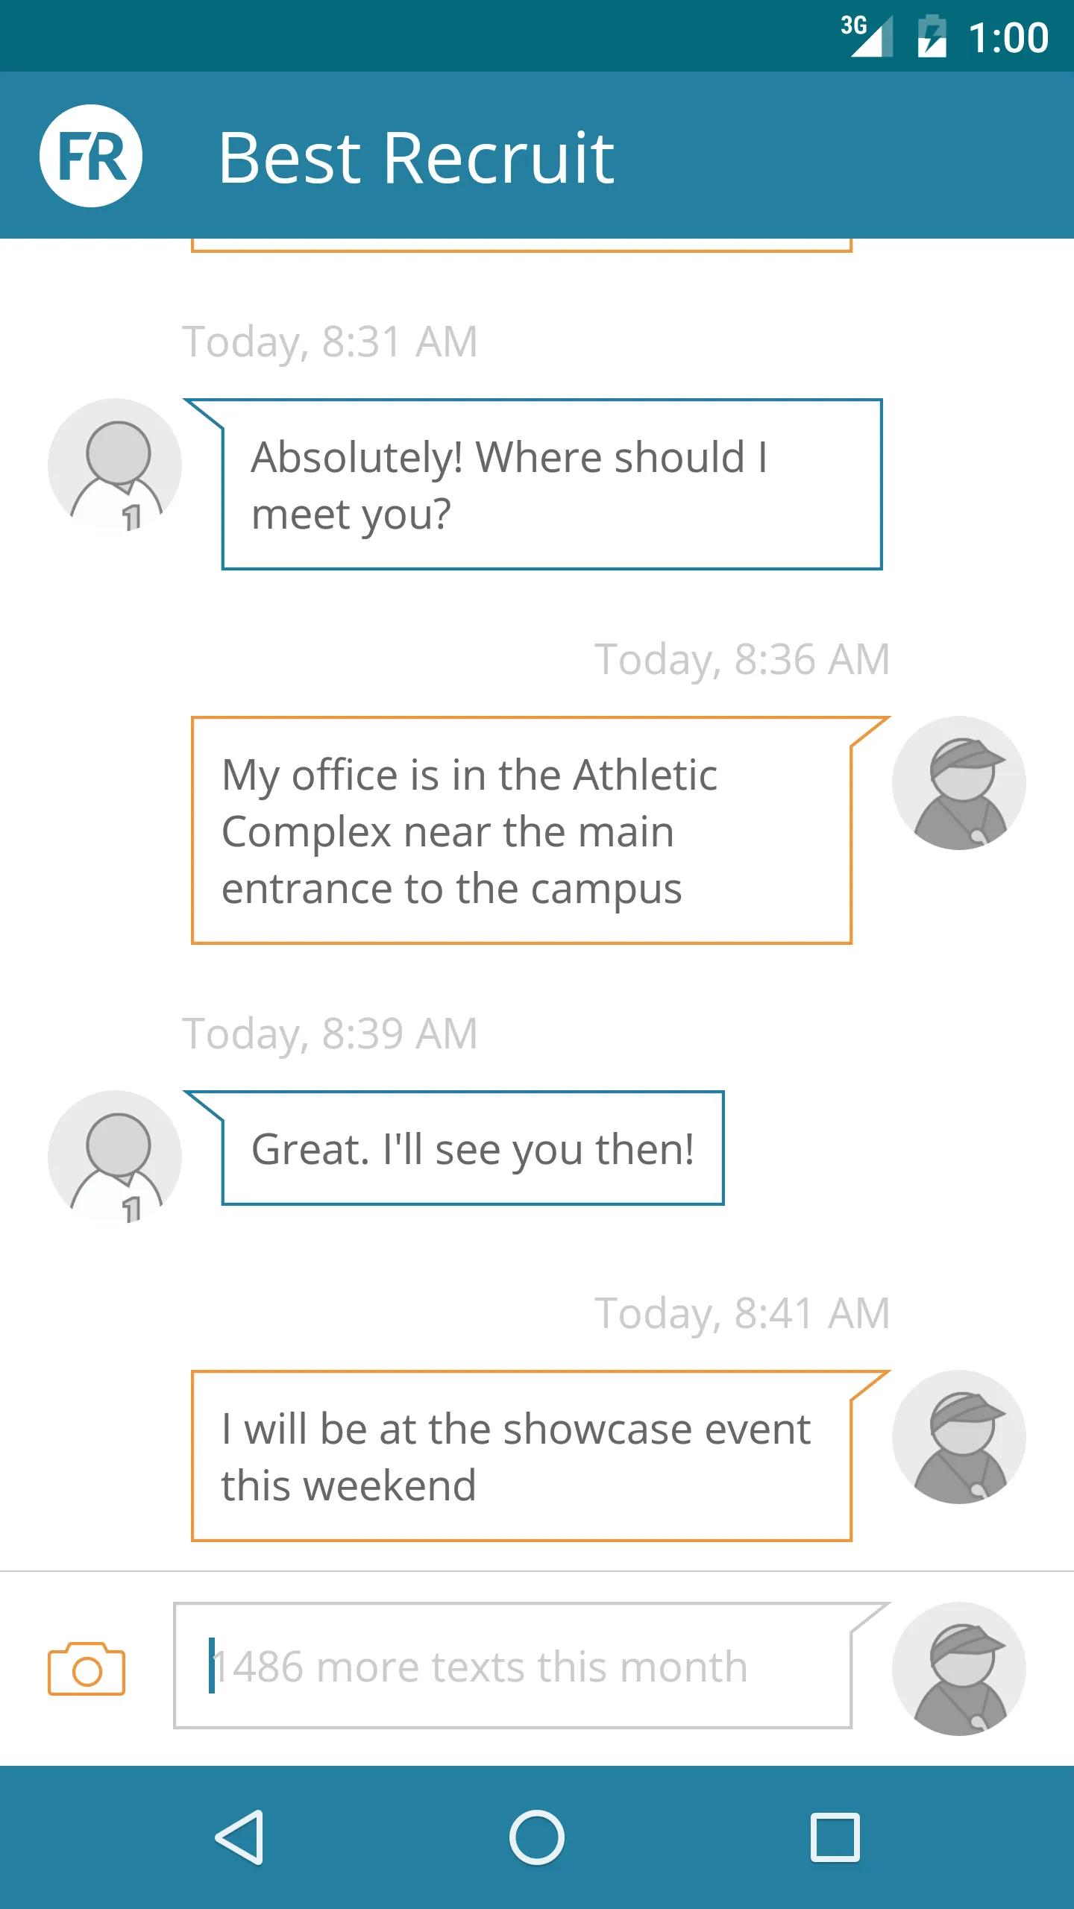
Task: Tap the Android back navigation button
Action: pyautogui.click(x=240, y=1837)
